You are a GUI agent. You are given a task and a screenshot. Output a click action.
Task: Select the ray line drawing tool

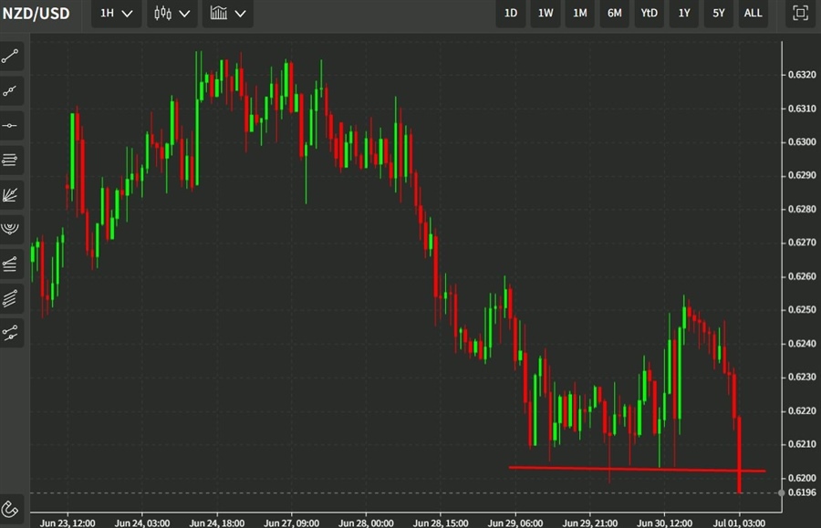coord(11,91)
